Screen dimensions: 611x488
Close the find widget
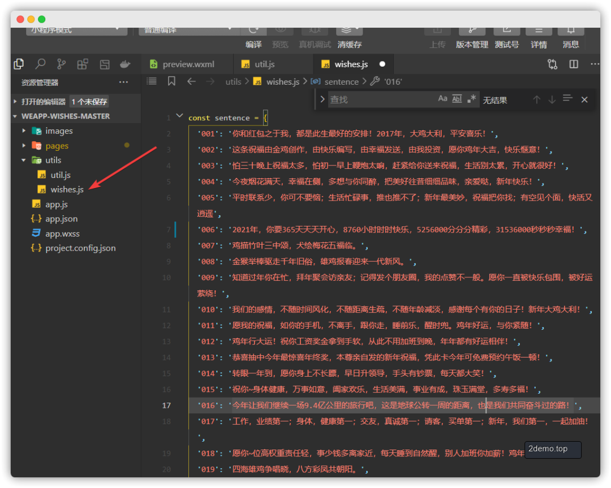[584, 99]
